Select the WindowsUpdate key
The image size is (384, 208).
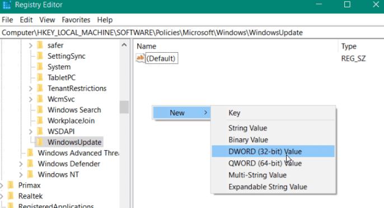74,142
